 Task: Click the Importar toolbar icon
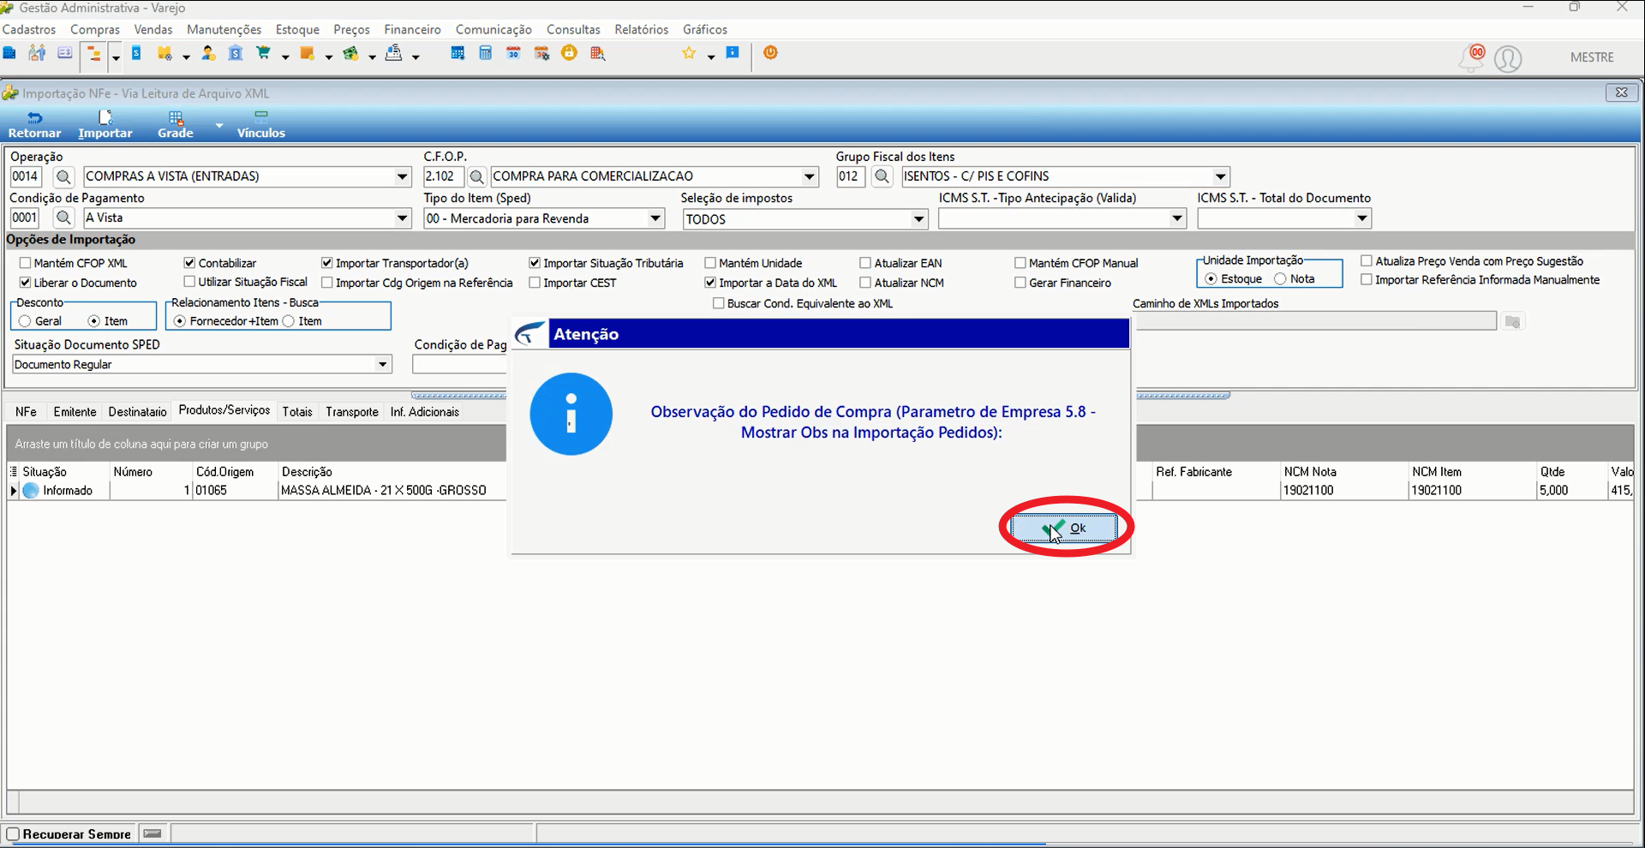pyautogui.click(x=105, y=124)
